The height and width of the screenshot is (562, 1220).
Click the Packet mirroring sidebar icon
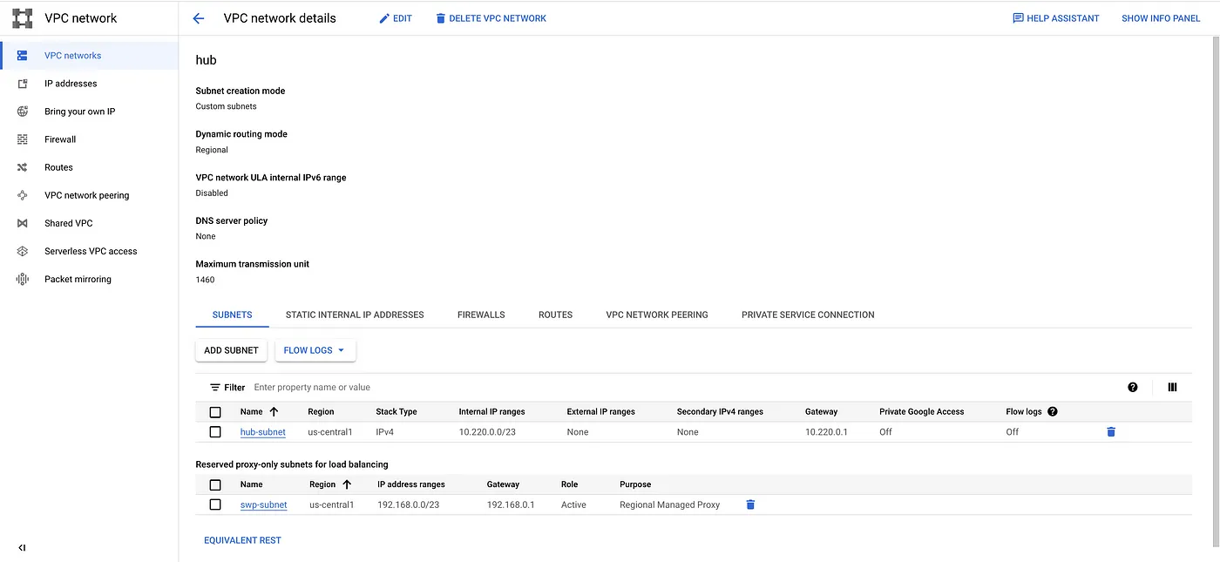pyautogui.click(x=23, y=279)
